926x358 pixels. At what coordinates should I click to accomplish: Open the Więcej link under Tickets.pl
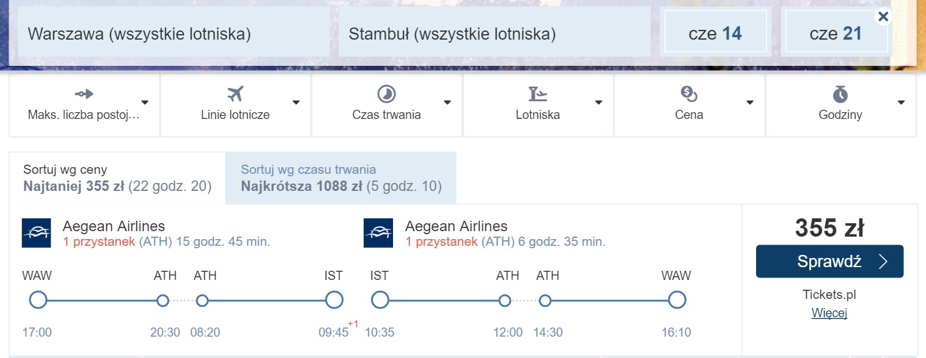click(829, 313)
